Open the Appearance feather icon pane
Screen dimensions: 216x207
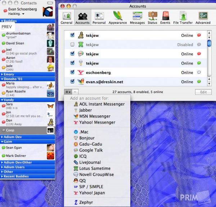[x=118, y=18]
